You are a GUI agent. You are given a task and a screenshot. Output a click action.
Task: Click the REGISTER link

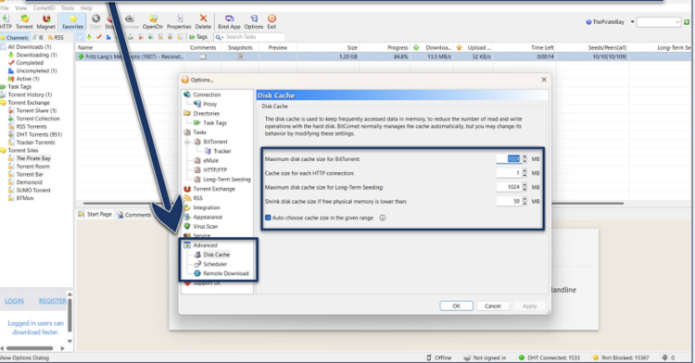[x=52, y=301]
